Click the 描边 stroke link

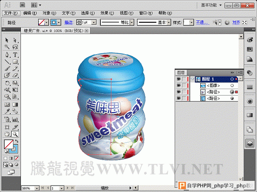point(69,22)
